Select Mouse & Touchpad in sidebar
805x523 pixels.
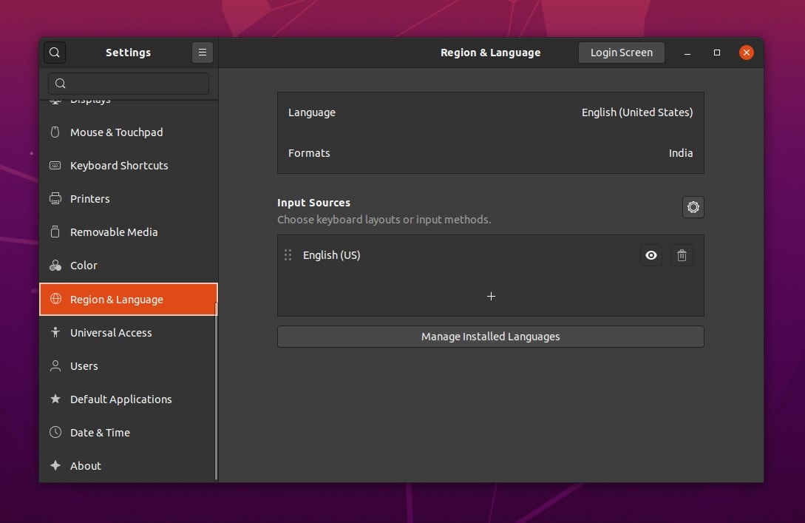[116, 132]
